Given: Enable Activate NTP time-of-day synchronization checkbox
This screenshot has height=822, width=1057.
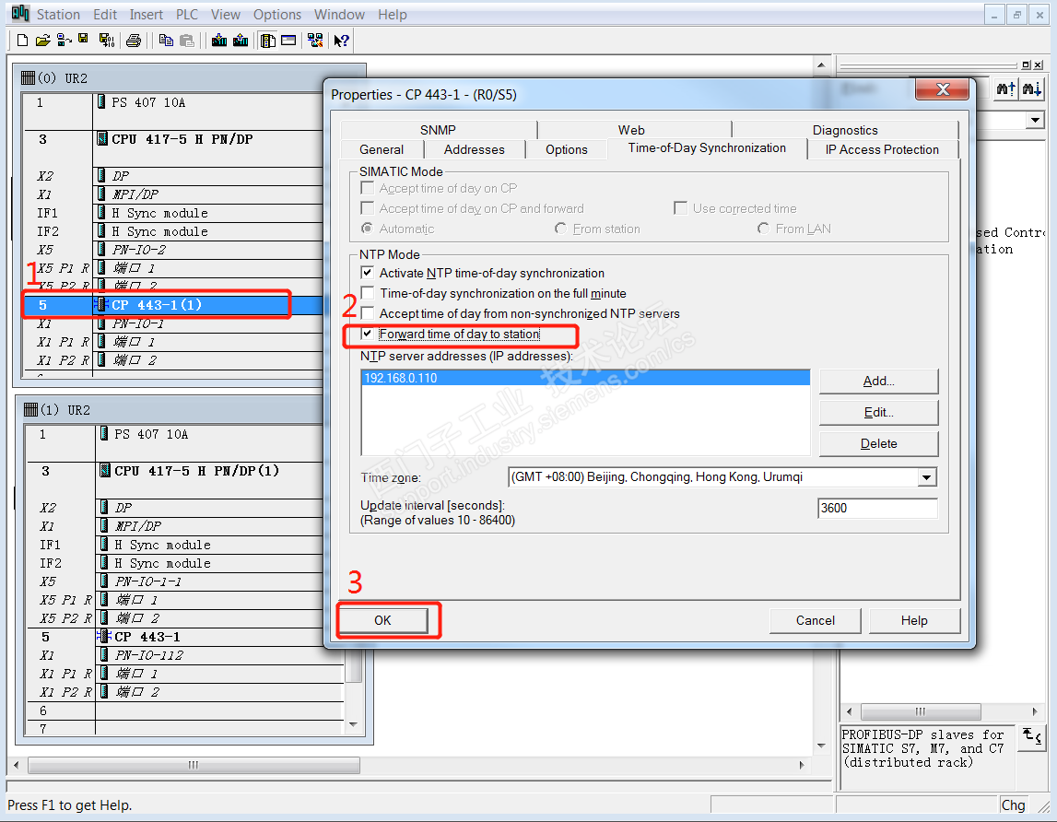Looking at the screenshot, I should point(368,273).
